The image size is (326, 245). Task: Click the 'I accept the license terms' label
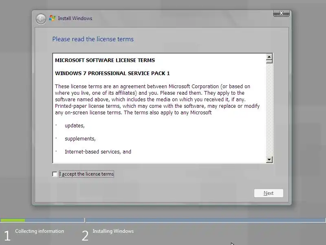86,174
